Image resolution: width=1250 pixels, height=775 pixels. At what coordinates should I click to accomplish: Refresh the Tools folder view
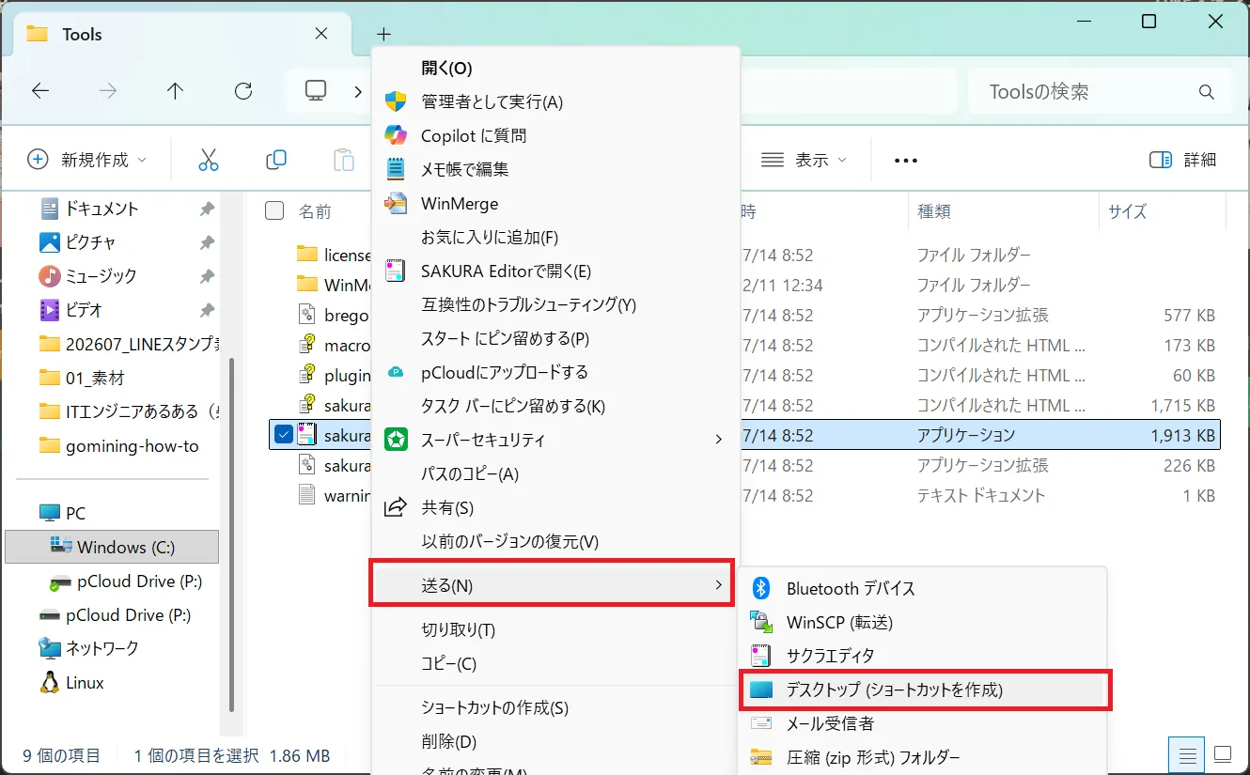[x=243, y=91]
